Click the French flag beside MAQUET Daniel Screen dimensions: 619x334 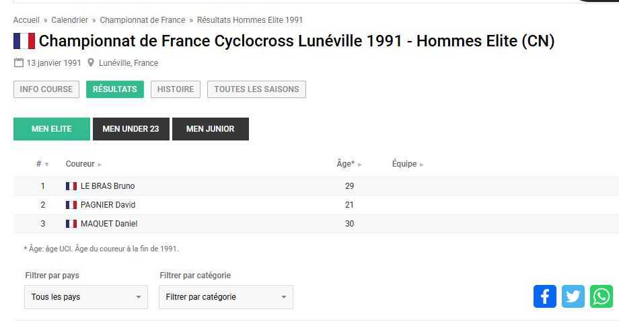(71, 224)
